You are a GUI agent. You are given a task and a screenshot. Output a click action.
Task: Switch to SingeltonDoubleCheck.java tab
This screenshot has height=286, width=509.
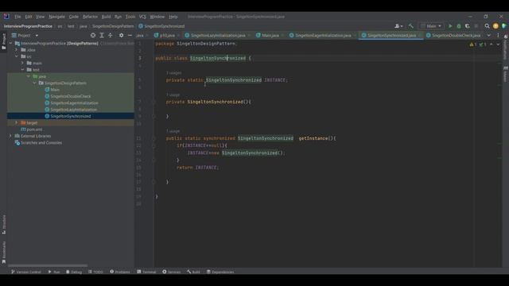(456, 35)
